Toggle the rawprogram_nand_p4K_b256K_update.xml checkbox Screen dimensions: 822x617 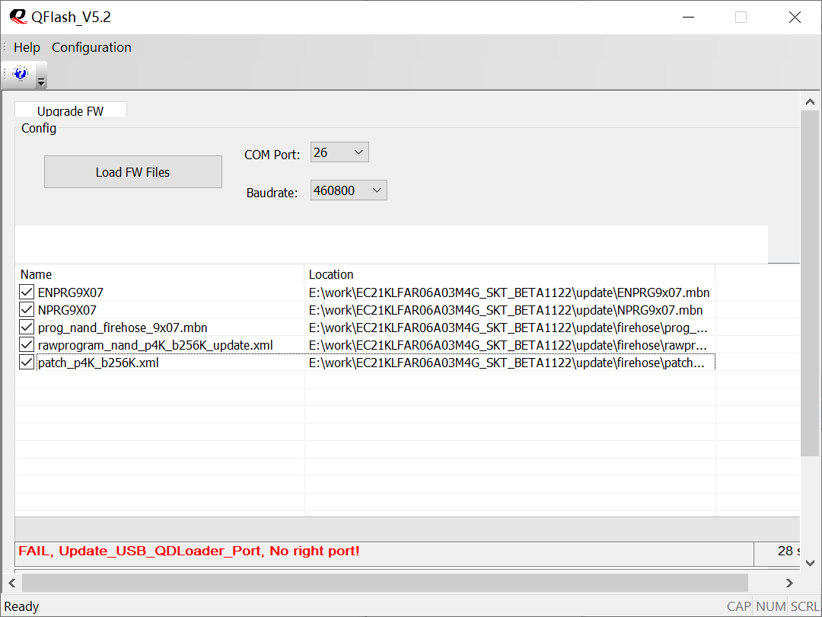point(27,345)
